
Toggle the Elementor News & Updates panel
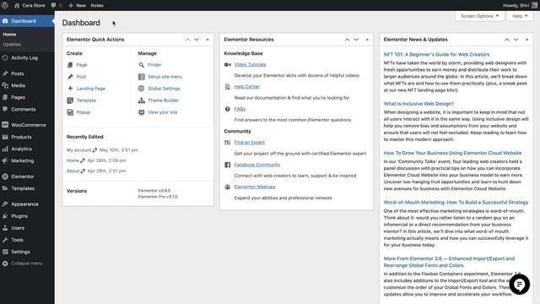tap(526, 40)
